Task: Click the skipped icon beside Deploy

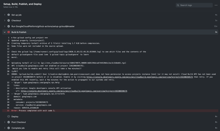Action: [x=9, y=116]
